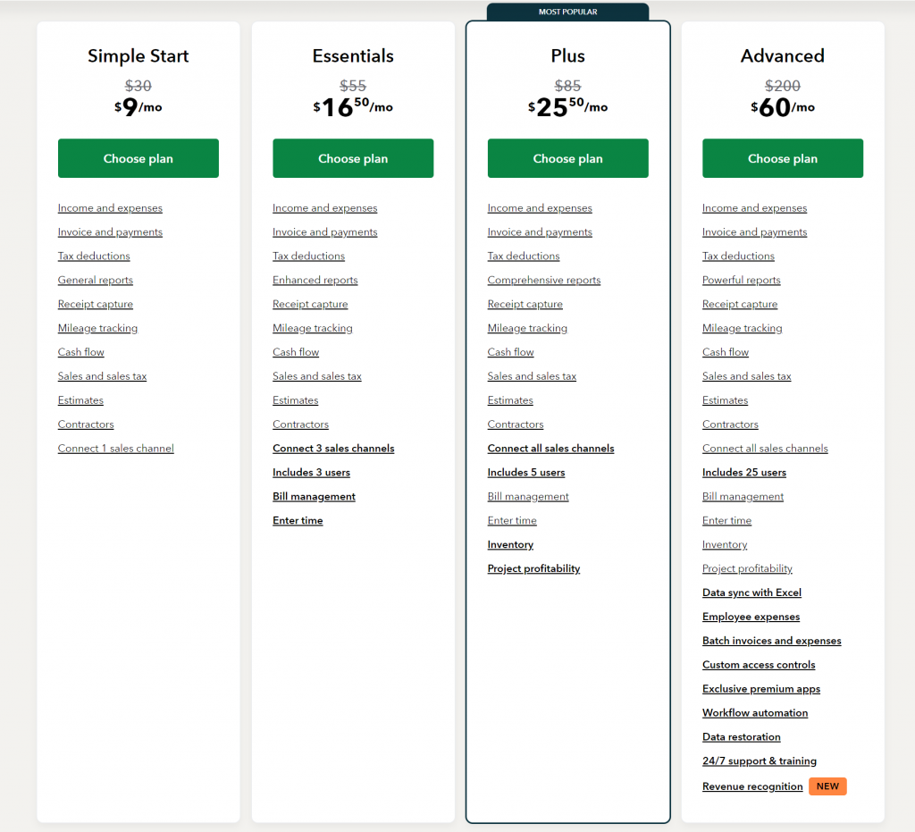Open Powerful reports link under Advanced
This screenshot has height=832, width=915.
coord(741,280)
